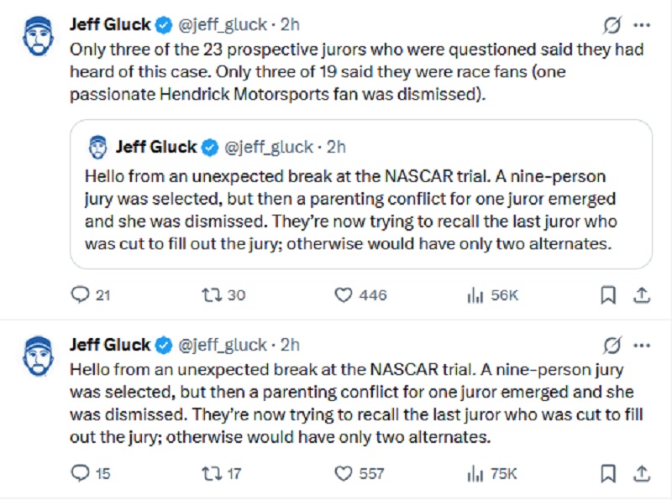View analytics showing 56K views
Image resolution: width=672 pixels, height=500 pixels.
[474, 294]
